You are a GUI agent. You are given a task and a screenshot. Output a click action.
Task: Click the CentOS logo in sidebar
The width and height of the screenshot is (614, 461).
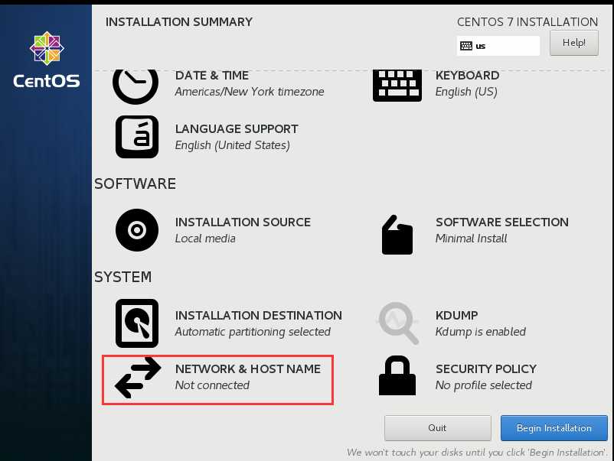(47, 60)
